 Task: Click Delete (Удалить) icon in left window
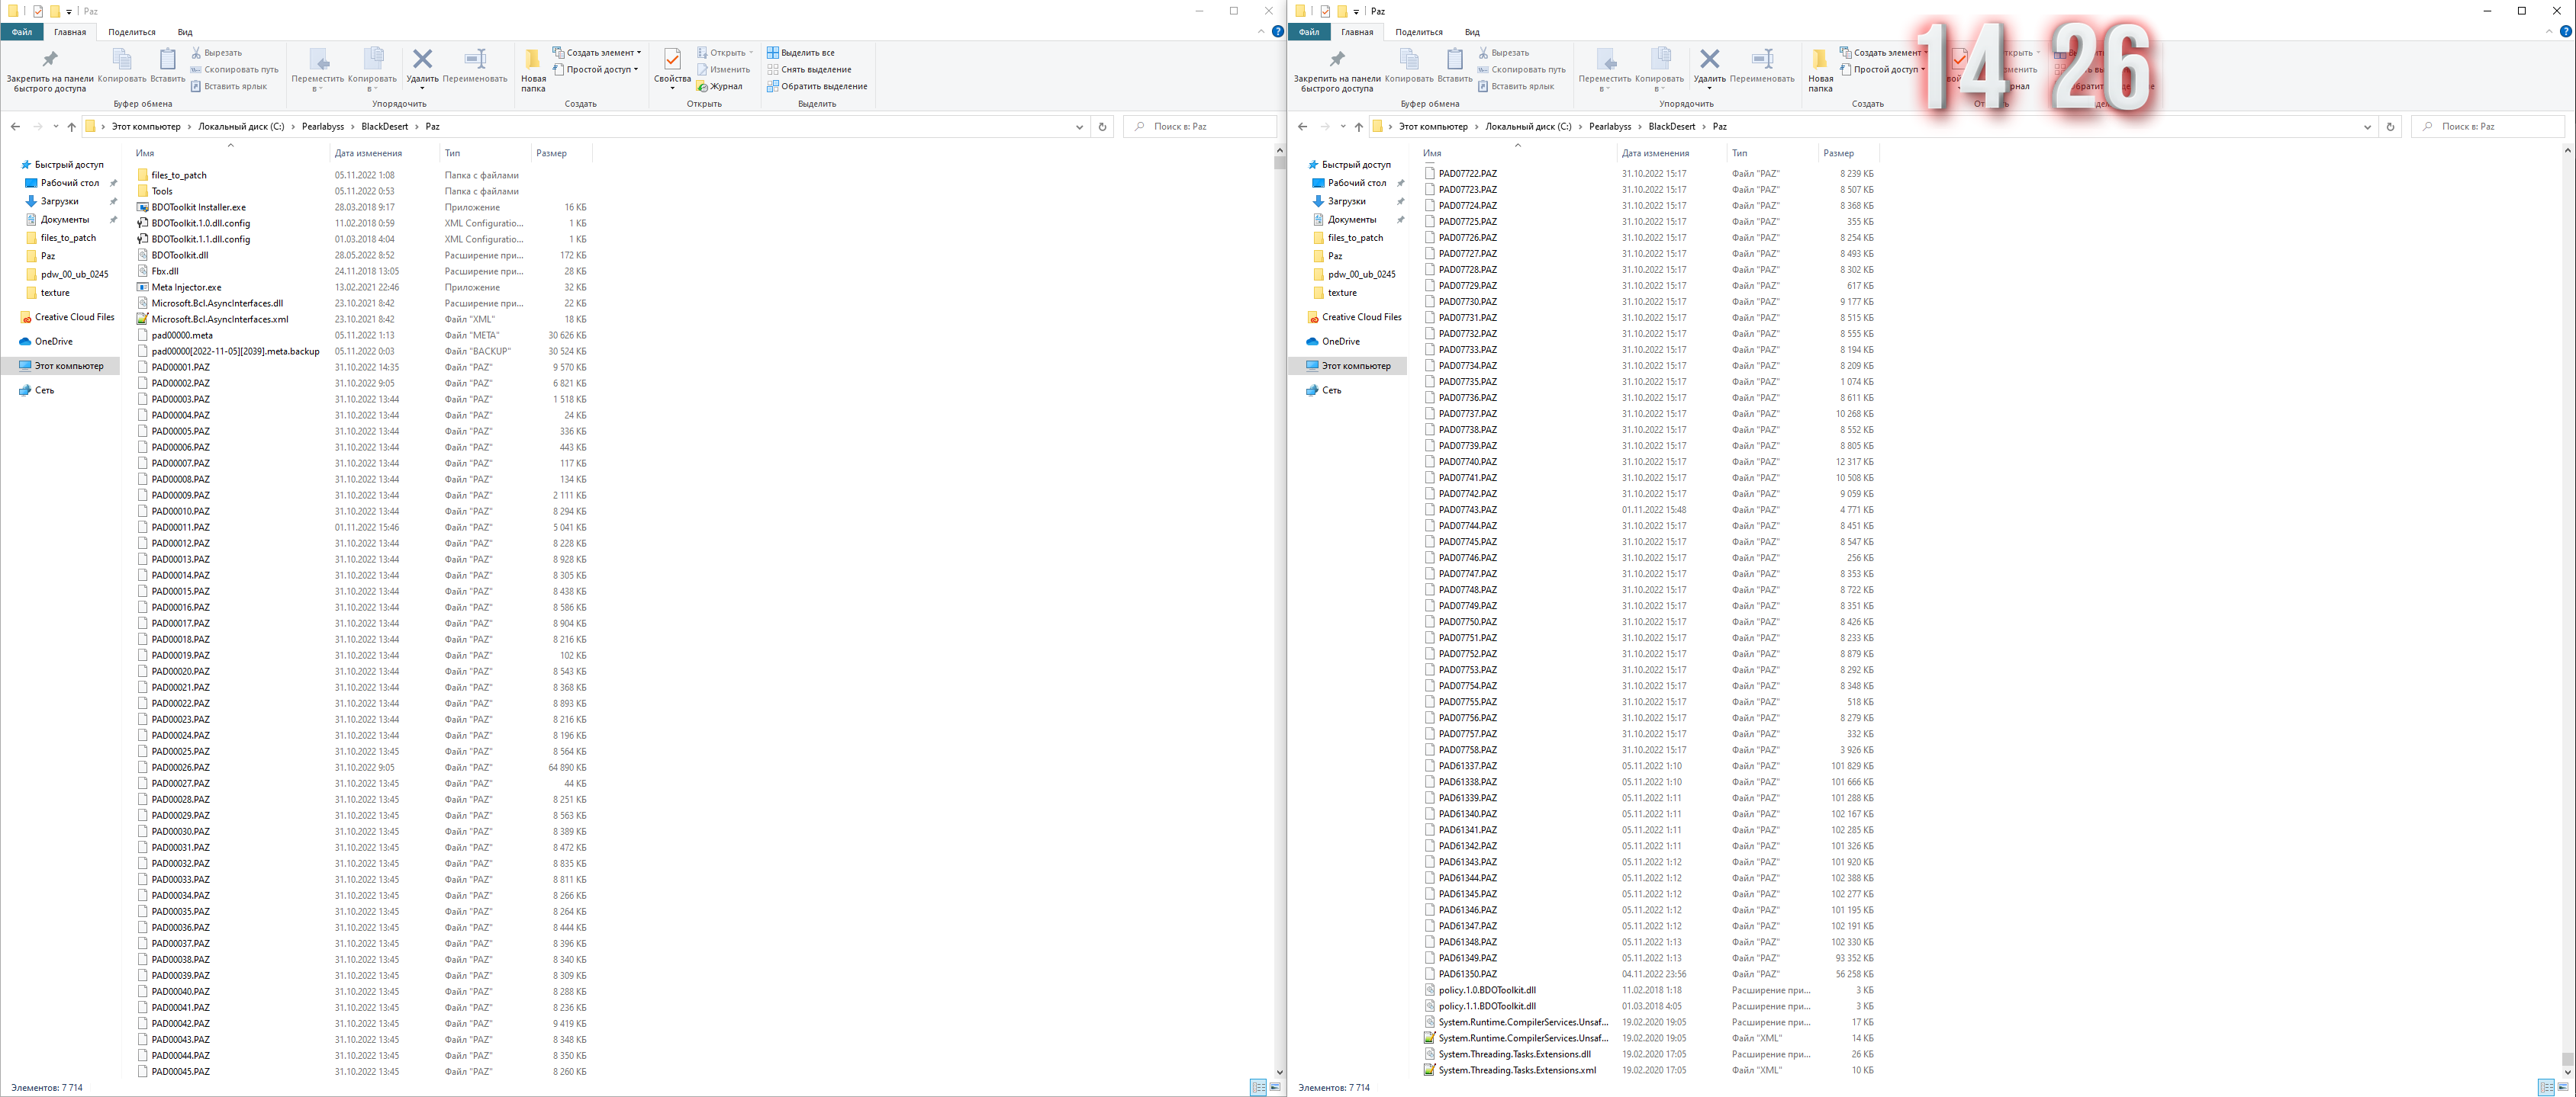pos(422,60)
